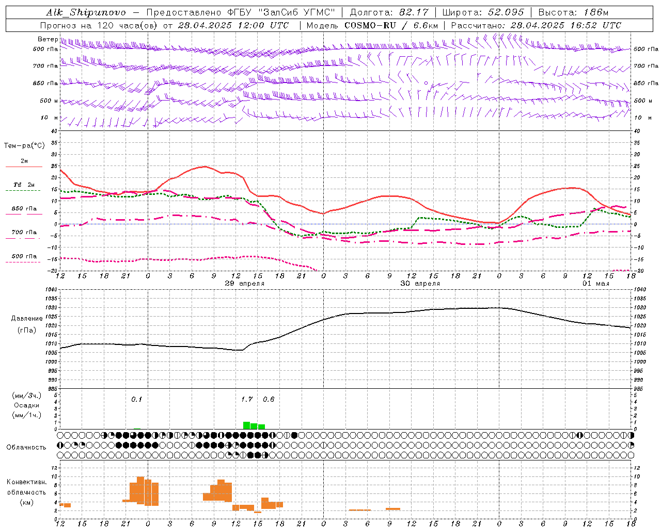
Task: Click the green precipitation bars
Action: [x=254, y=425]
